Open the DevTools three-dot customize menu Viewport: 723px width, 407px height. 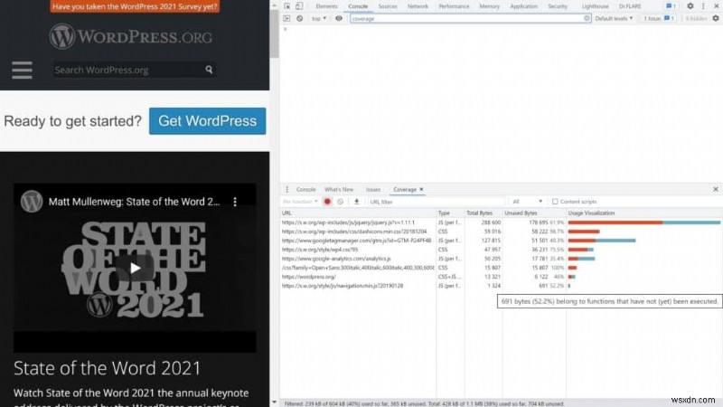coord(703,6)
